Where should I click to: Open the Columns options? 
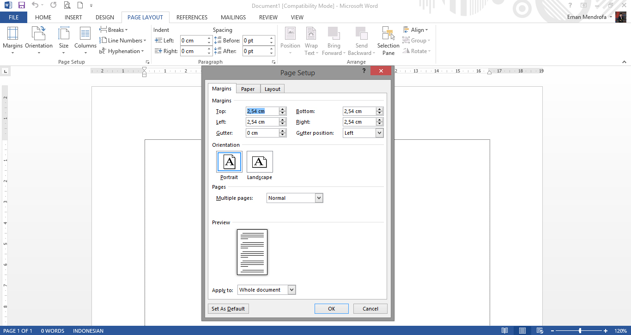(x=85, y=41)
